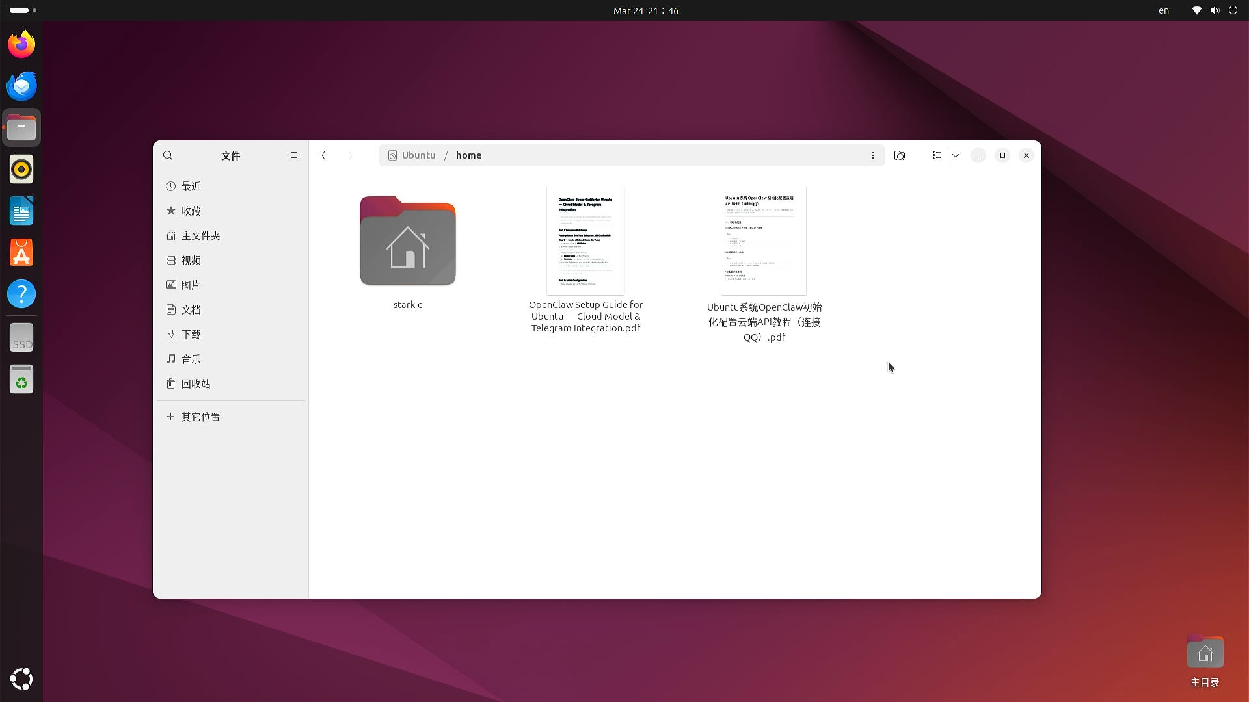The height and width of the screenshot is (702, 1249).
Task: Click the search icon in Files sidebar
Action: pos(168,155)
